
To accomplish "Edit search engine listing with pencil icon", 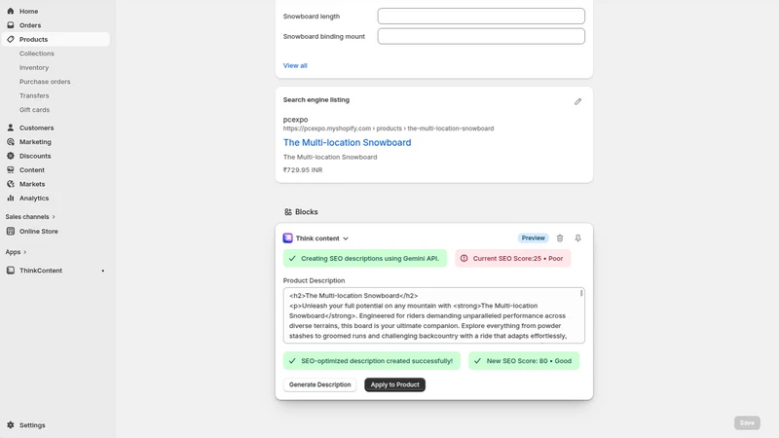I will click(577, 101).
